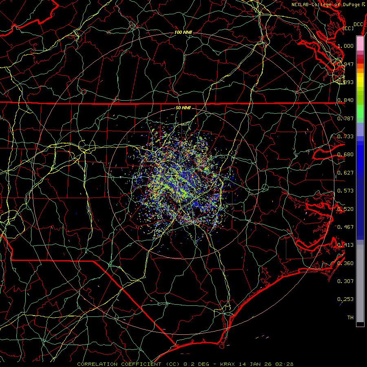
Task: Click the 50 NMI range ring label
Action: pyautogui.click(x=183, y=108)
